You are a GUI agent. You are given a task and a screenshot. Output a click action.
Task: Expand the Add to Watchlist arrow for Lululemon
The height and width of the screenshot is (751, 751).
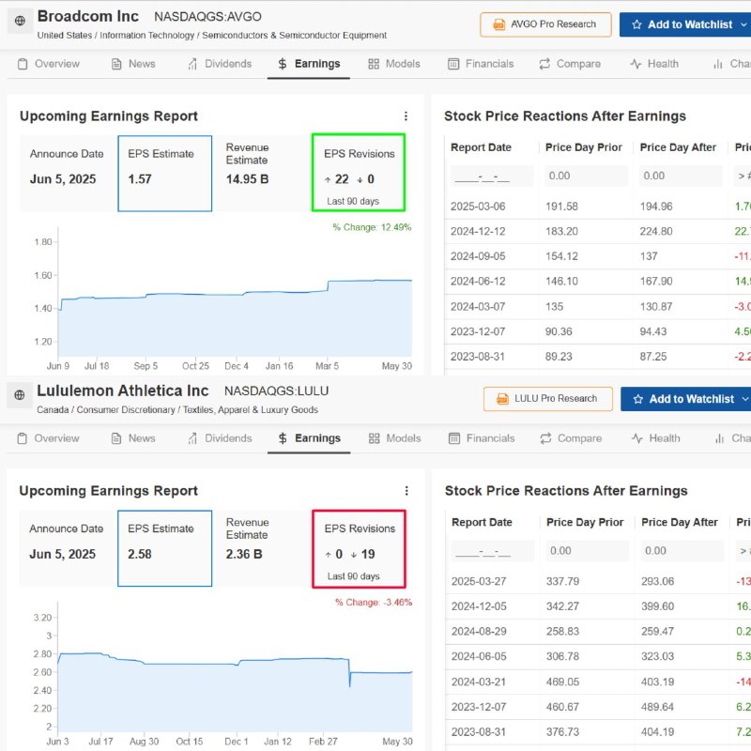tap(745, 399)
